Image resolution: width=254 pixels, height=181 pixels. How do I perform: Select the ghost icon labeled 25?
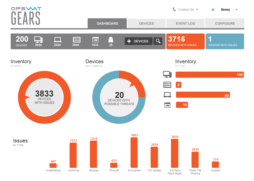coord(111,40)
